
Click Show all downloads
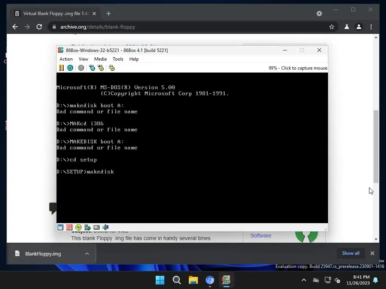(351, 253)
